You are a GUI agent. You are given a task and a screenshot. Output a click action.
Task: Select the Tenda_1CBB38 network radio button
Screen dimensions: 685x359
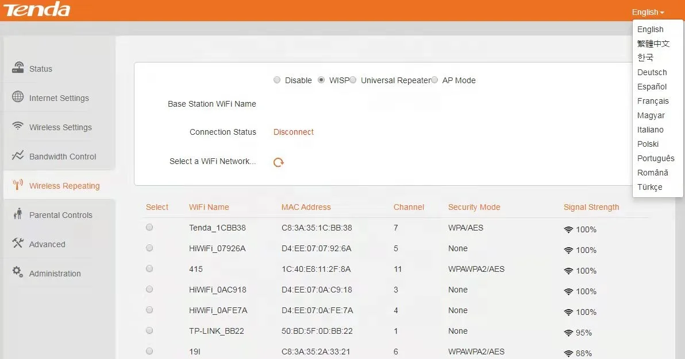[x=149, y=228]
